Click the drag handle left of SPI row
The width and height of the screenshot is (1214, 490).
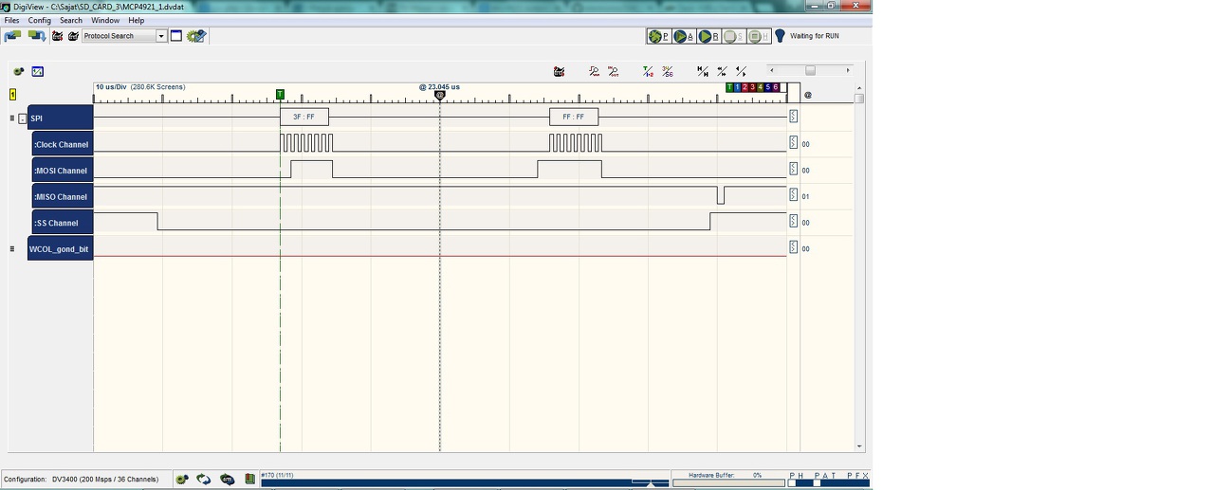(x=12, y=118)
